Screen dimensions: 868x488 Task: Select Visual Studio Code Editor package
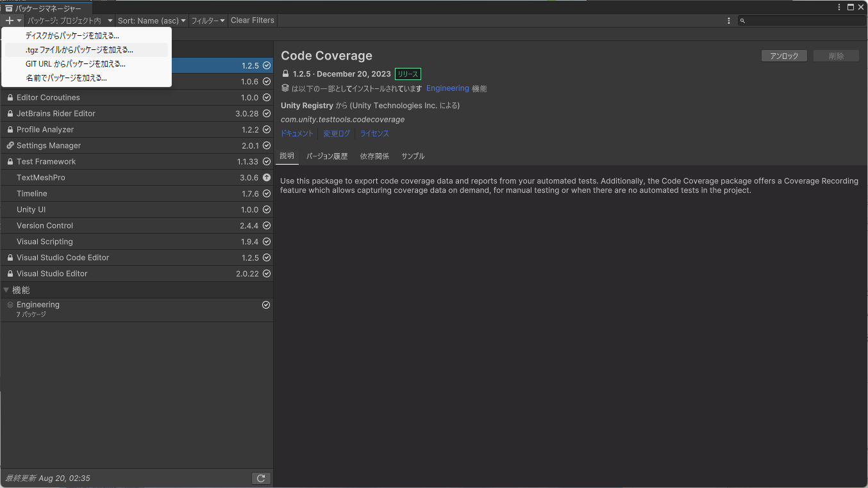137,257
